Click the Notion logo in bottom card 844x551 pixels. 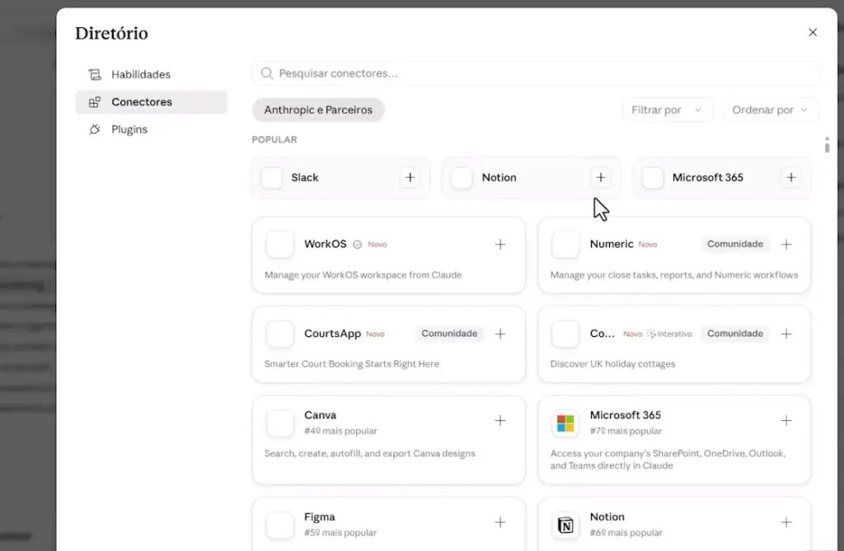coord(565,525)
